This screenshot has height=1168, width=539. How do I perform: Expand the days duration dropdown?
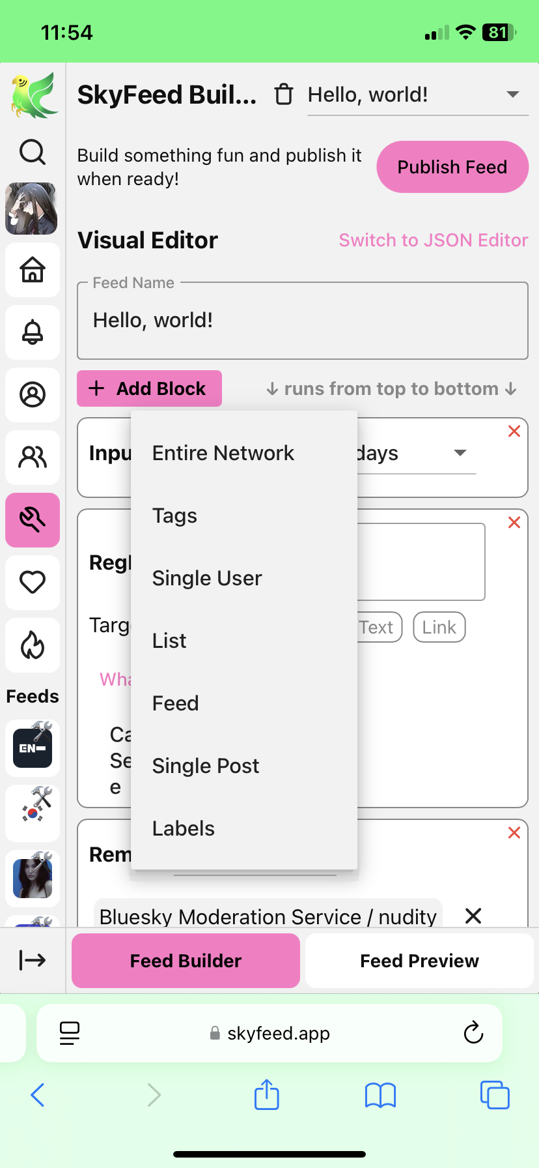coord(460,453)
